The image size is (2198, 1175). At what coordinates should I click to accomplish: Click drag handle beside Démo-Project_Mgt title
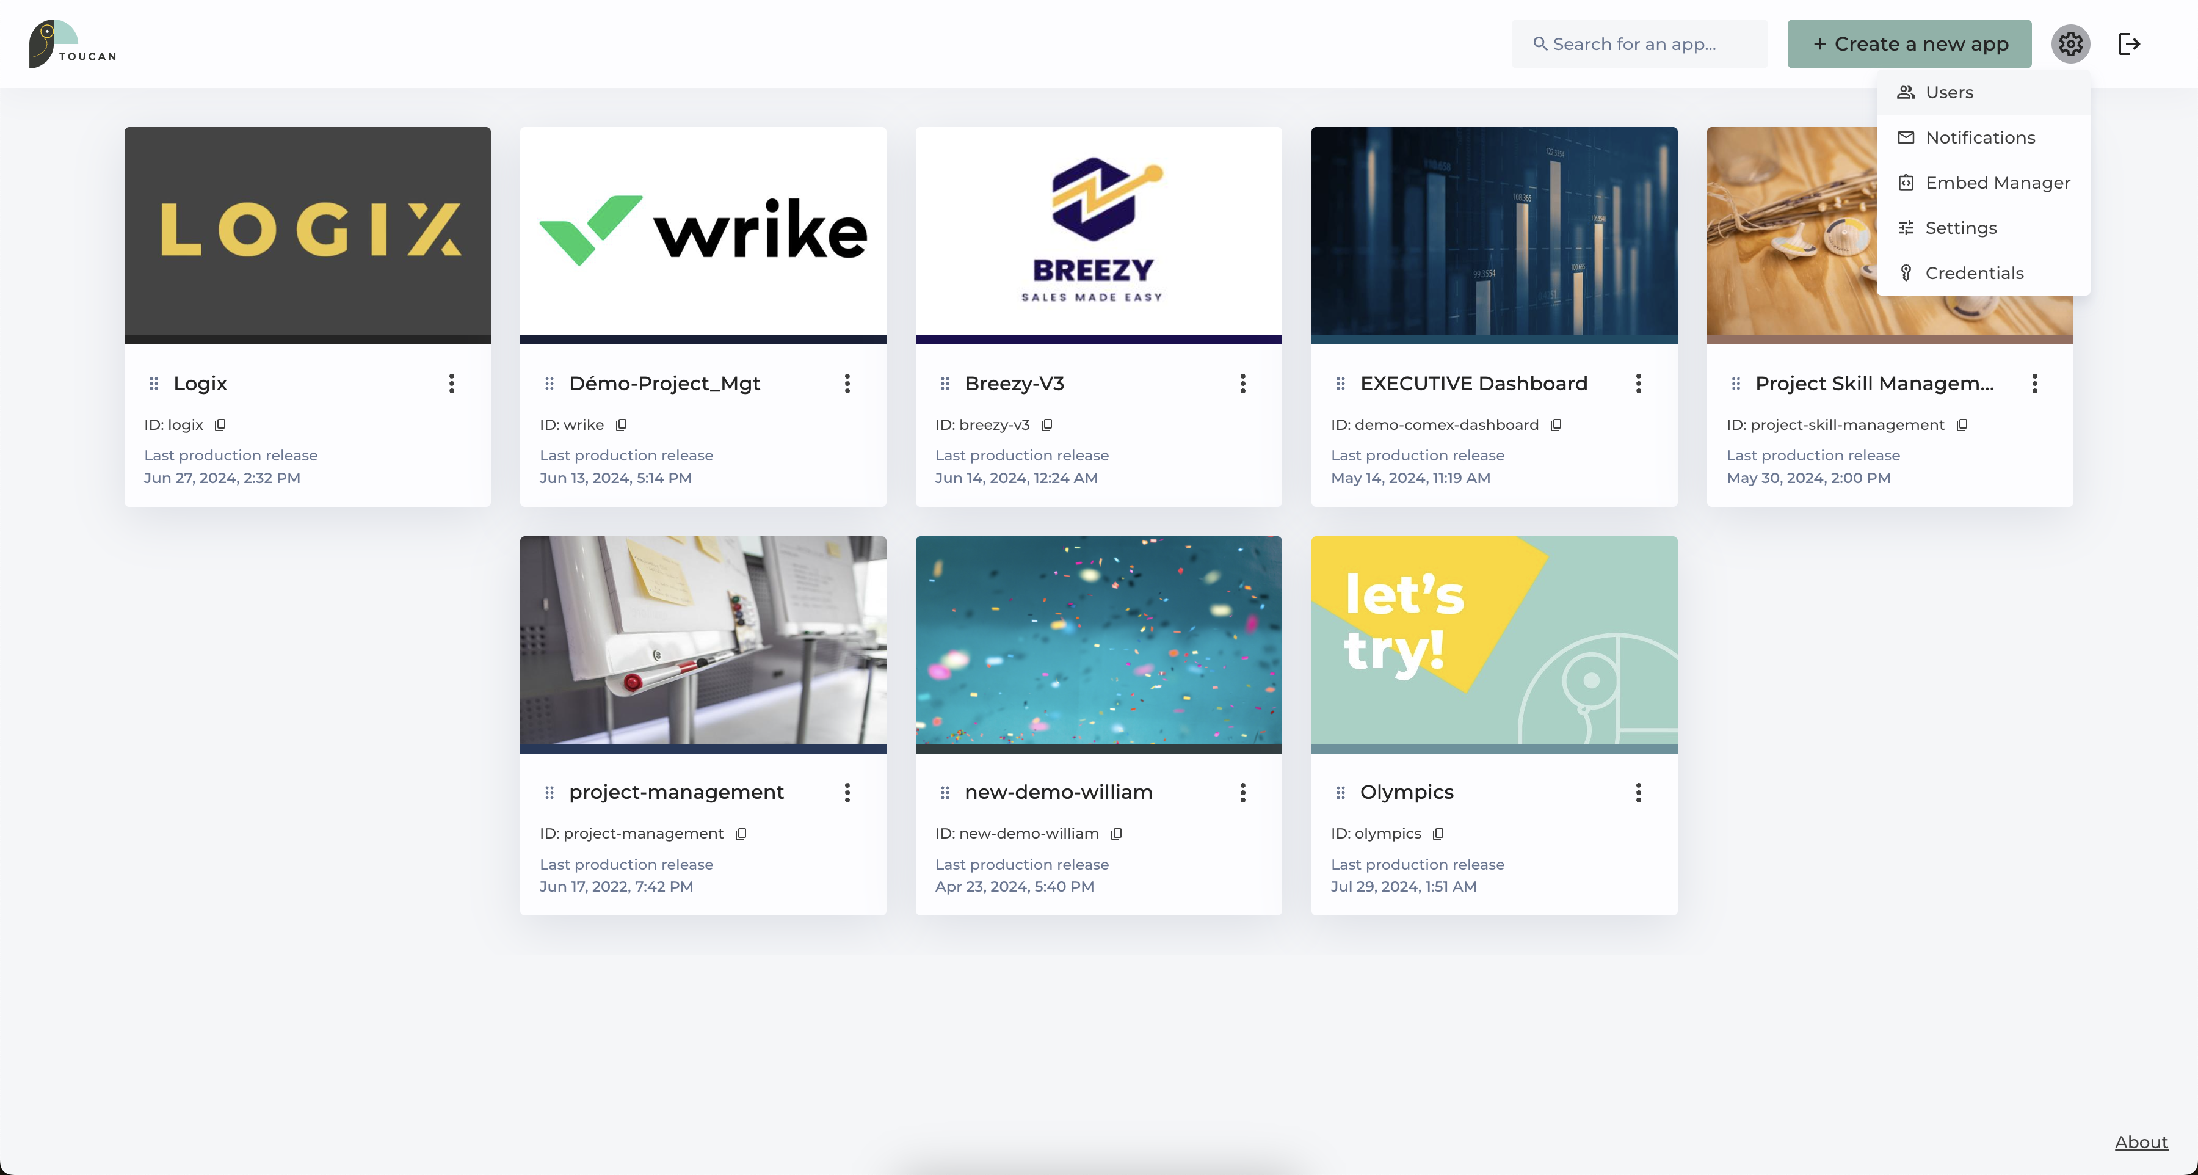pos(549,384)
